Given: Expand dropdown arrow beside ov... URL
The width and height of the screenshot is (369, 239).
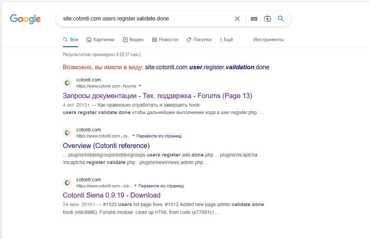Looking at the screenshot, I should 133,136.
